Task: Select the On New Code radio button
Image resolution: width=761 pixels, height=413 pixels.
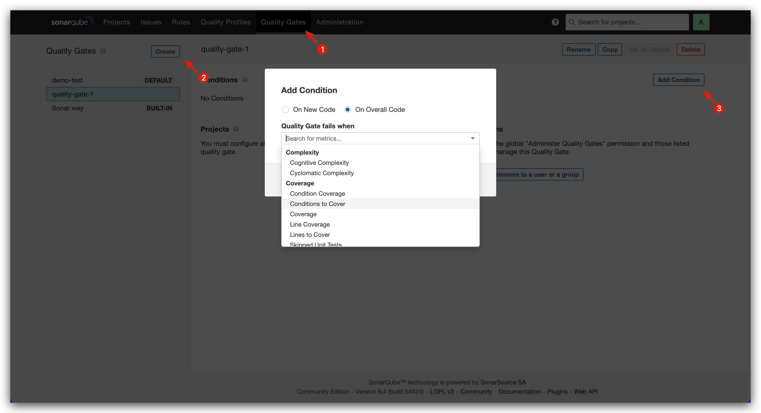Action: pyautogui.click(x=285, y=110)
